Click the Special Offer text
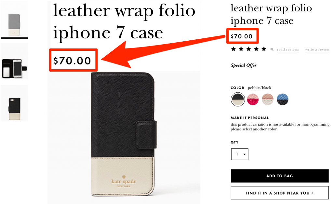This screenshot has width=333, height=204. [x=244, y=65]
